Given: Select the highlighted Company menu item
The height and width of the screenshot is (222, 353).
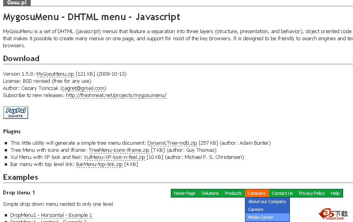Looking at the screenshot, I should 257,193.
